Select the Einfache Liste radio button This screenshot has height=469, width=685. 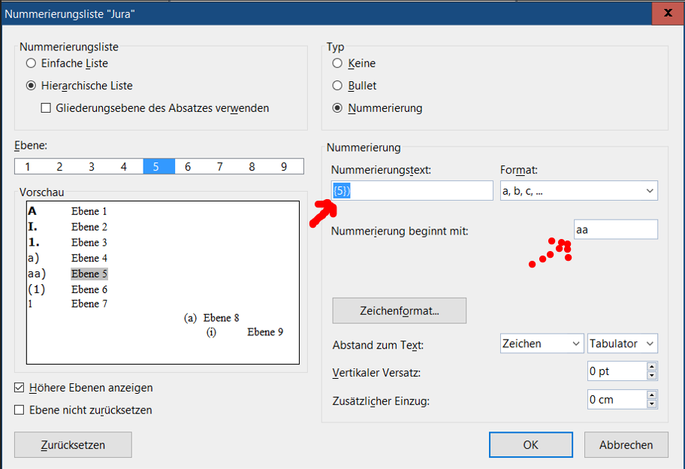[x=32, y=64]
